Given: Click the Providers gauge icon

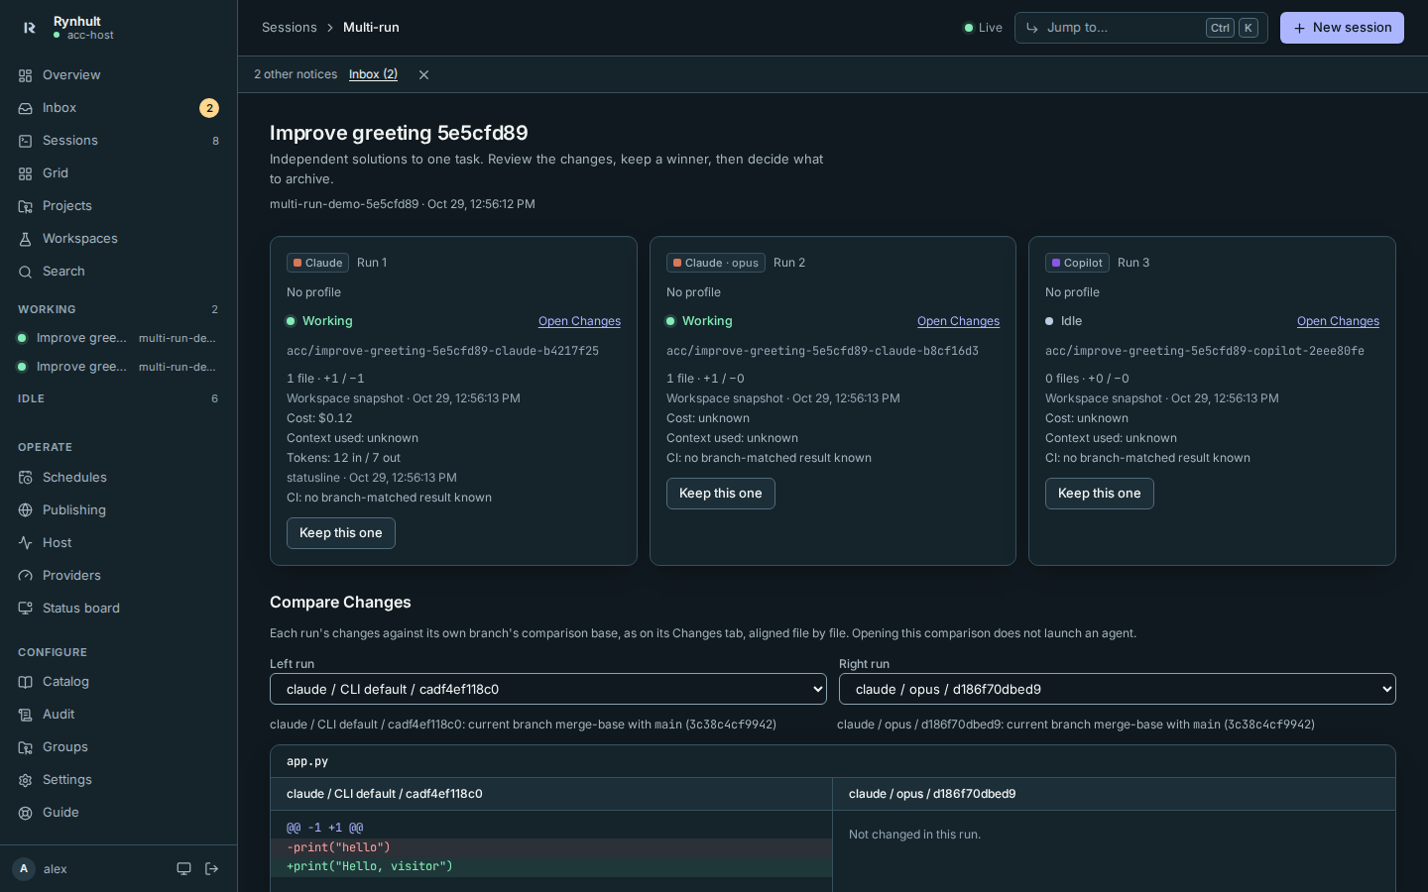Looking at the screenshot, I should [25, 576].
